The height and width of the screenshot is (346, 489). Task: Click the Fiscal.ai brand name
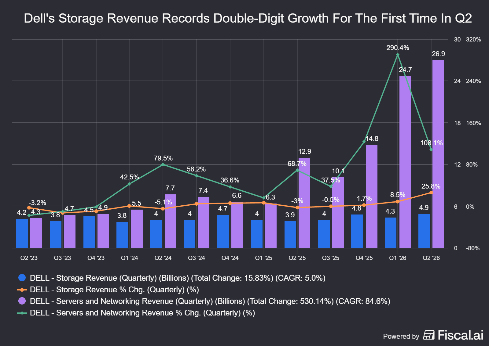tap(460, 335)
